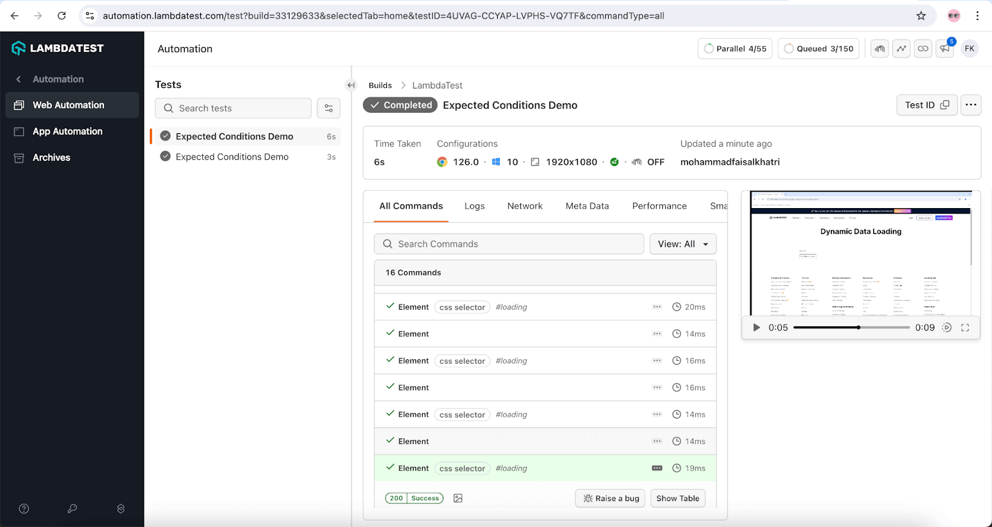Switch to the Network tab
Image resolution: width=992 pixels, height=527 pixels.
(x=525, y=206)
